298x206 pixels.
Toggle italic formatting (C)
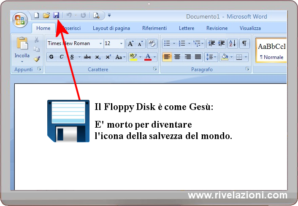tap(62, 57)
